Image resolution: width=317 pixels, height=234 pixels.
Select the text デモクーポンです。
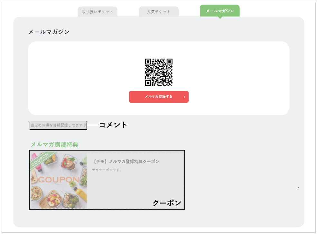(x=107, y=170)
